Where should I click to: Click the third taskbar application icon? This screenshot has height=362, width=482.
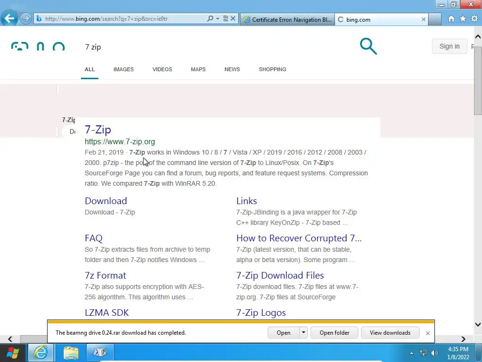[x=100, y=352]
